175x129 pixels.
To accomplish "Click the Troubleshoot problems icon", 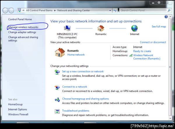I will (57, 111).
